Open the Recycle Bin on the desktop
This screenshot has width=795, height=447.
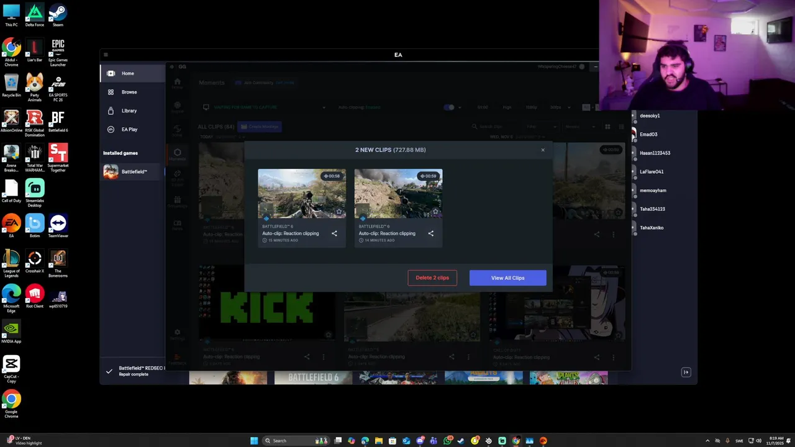[11, 86]
